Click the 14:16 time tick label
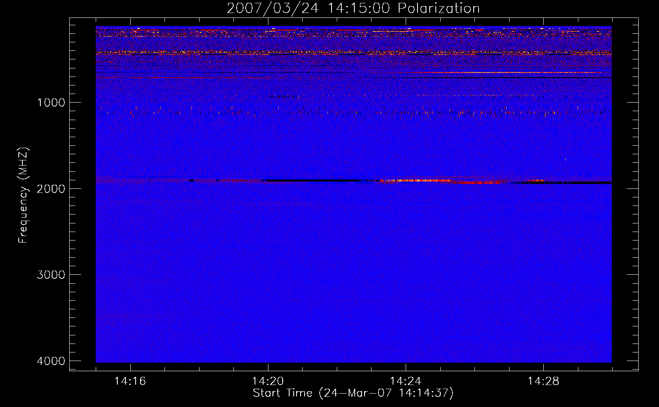Image resolution: width=659 pixels, height=407 pixels. 130,381
